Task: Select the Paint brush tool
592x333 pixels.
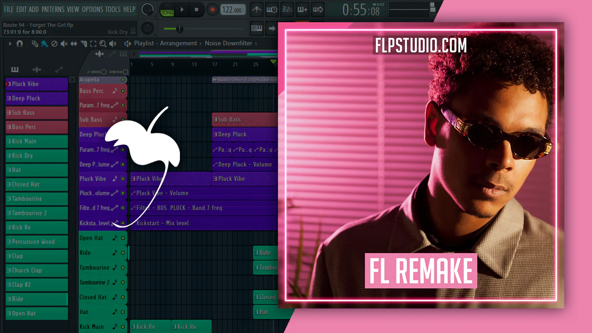Action: (x=44, y=43)
